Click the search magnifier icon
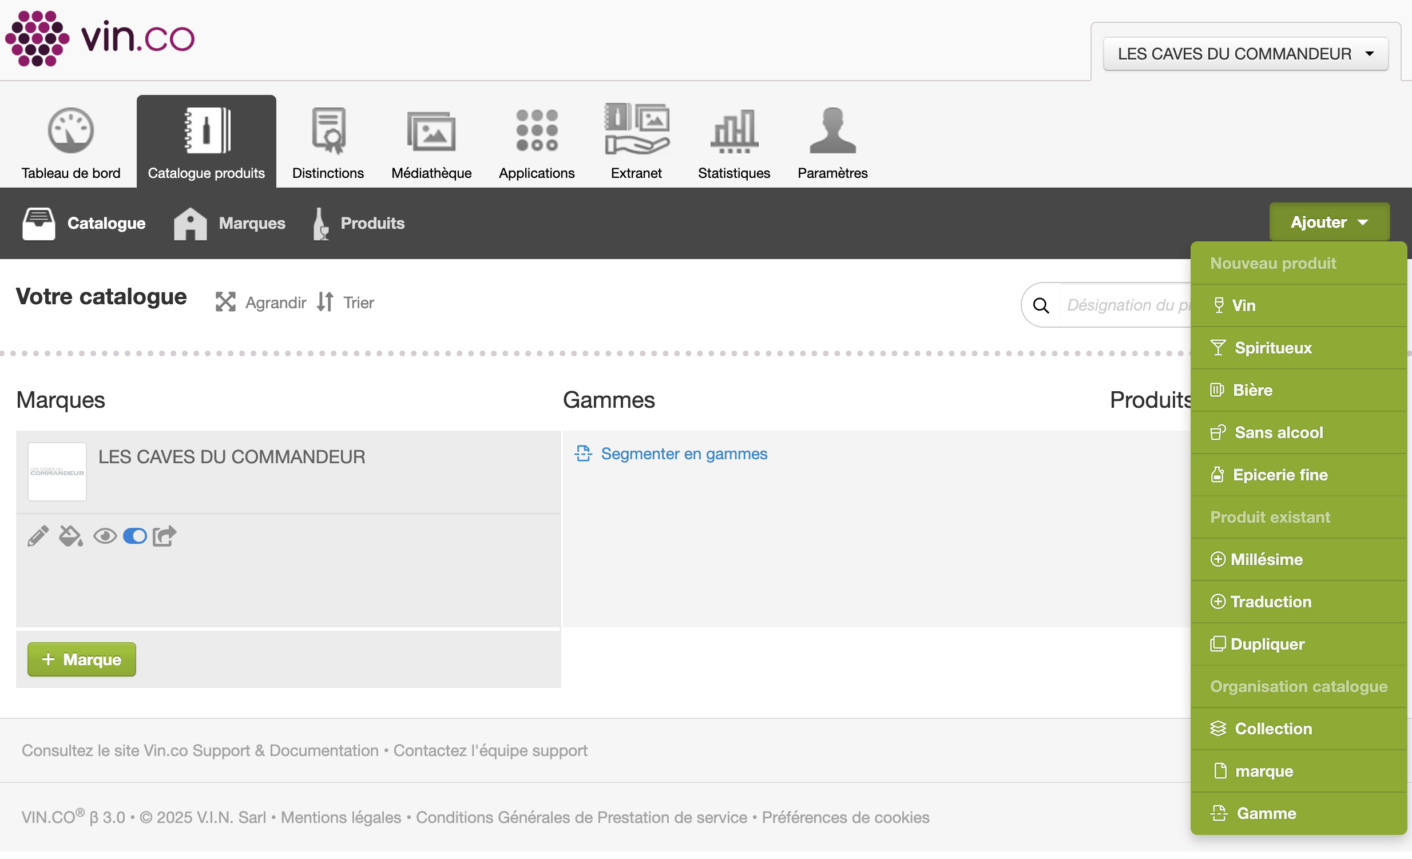 coord(1041,306)
